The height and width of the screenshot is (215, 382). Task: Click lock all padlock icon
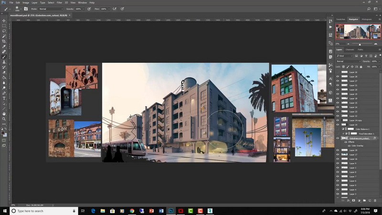tap(361, 66)
